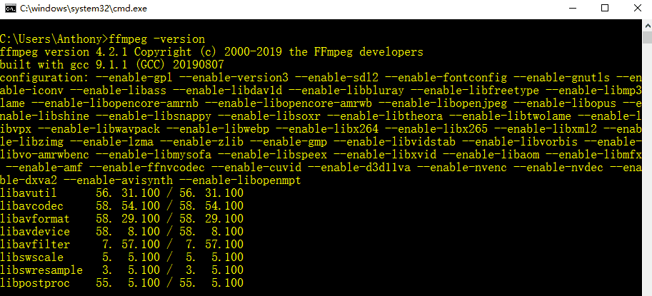Click the 'ffmpeg version 4.2.1' text
This screenshot has width=652, height=296.
(x=64, y=52)
